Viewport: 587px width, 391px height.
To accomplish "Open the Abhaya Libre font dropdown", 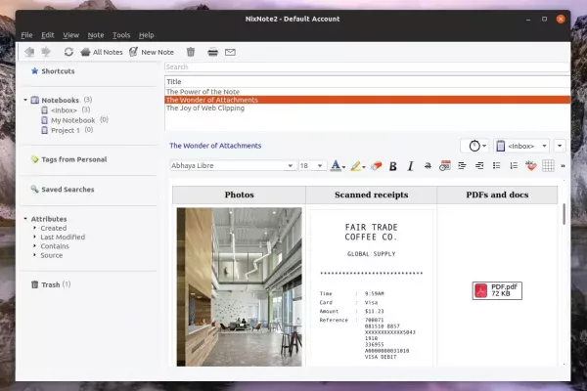I will pos(233,166).
